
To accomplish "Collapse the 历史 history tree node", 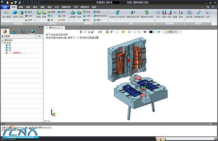I will click(2, 43).
